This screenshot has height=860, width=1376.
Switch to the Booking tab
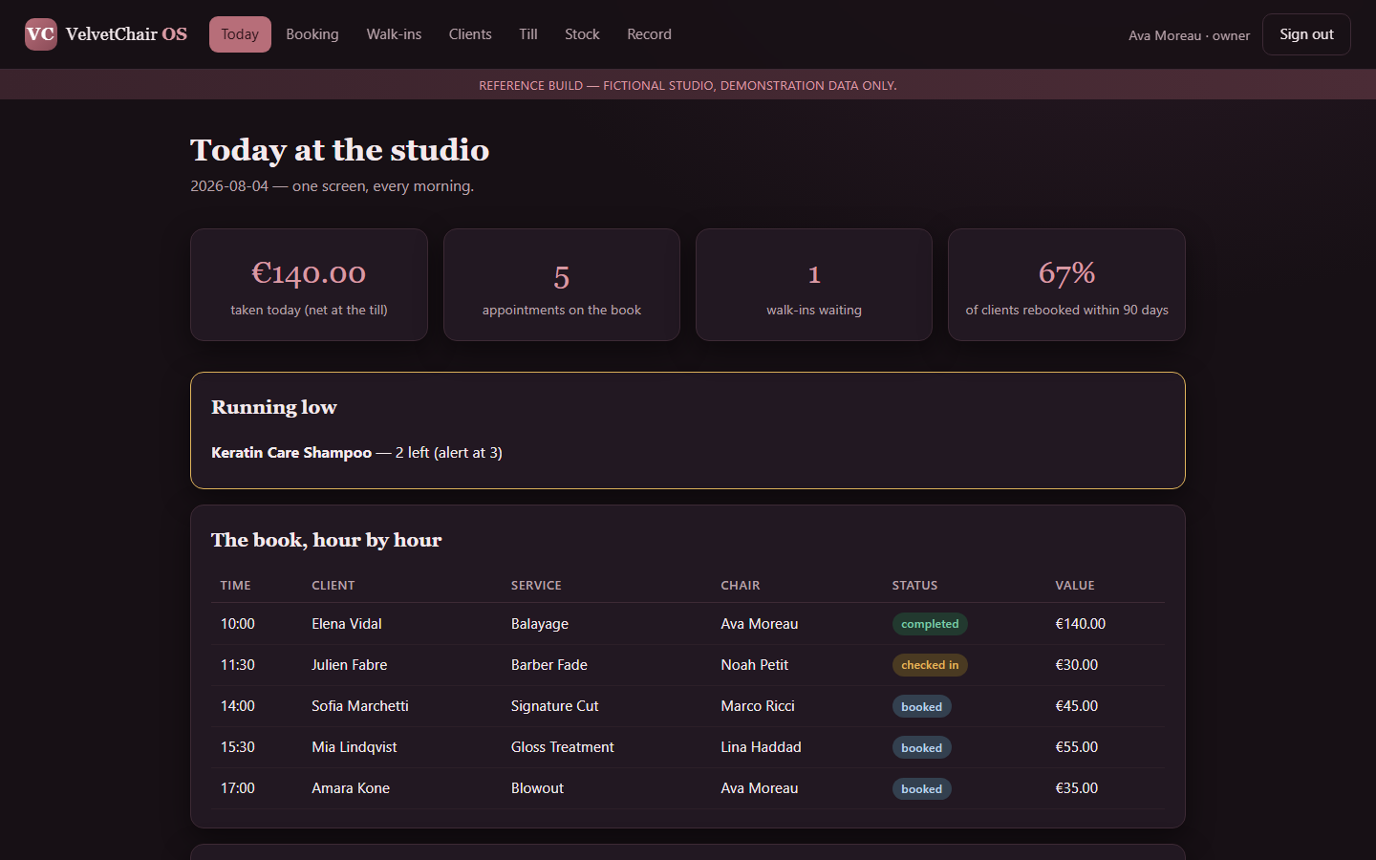pyautogui.click(x=312, y=34)
